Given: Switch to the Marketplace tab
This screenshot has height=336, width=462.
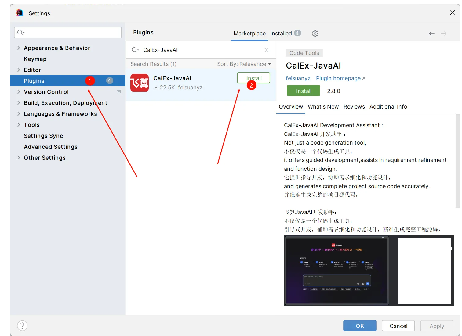Looking at the screenshot, I should 249,34.
